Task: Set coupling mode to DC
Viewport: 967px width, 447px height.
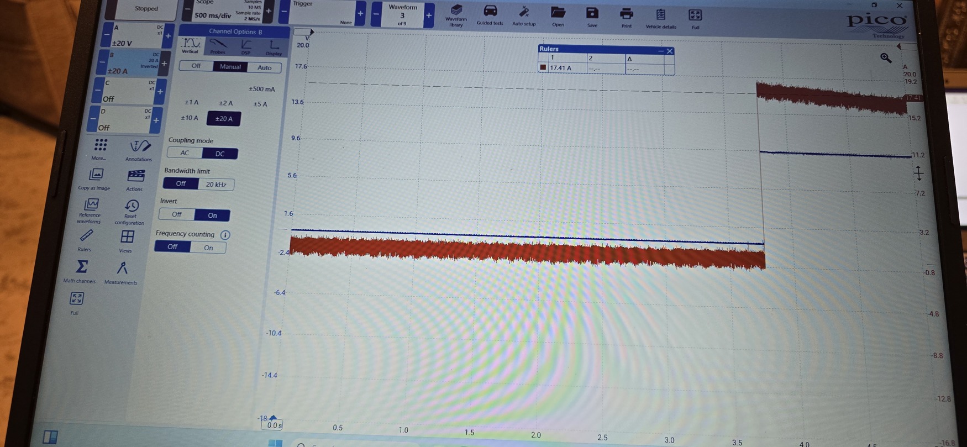Action: click(x=220, y=154)
